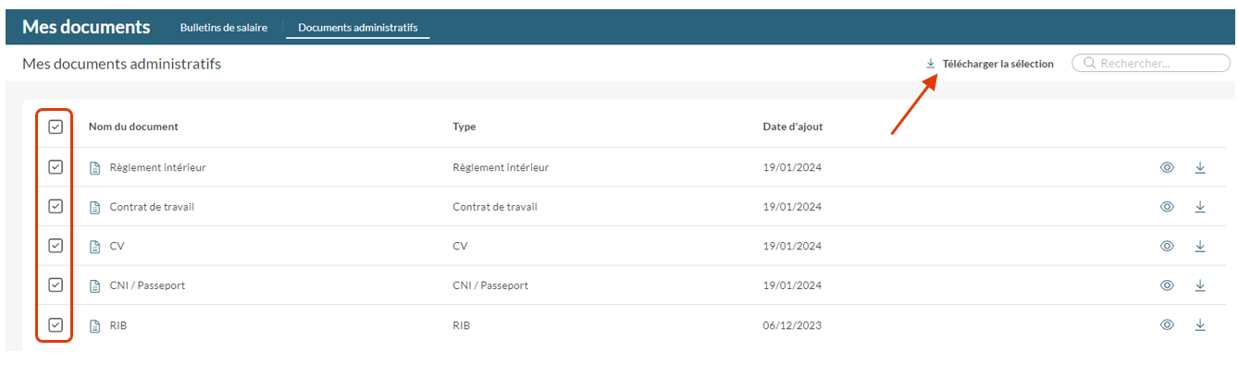Toggle the select-all checkbox in header

pyautogui.click(x=56, y=127)
